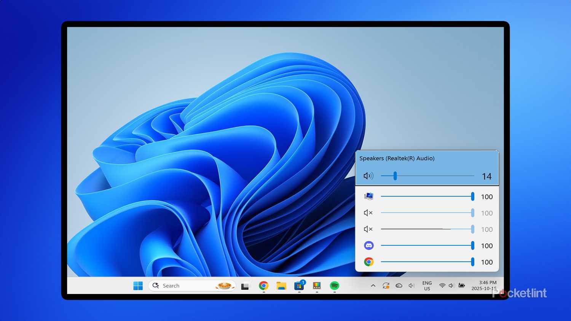Mute System Sounds via the computer monitor icon
Image resolution: width=571 pixels, height=321 pixels.
click(368, 196)
